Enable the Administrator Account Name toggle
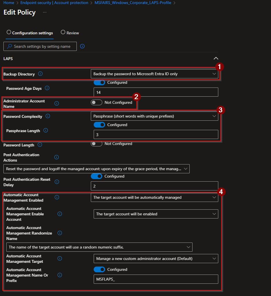The height and width of the screenshot is (296, 271). point(97,102)
